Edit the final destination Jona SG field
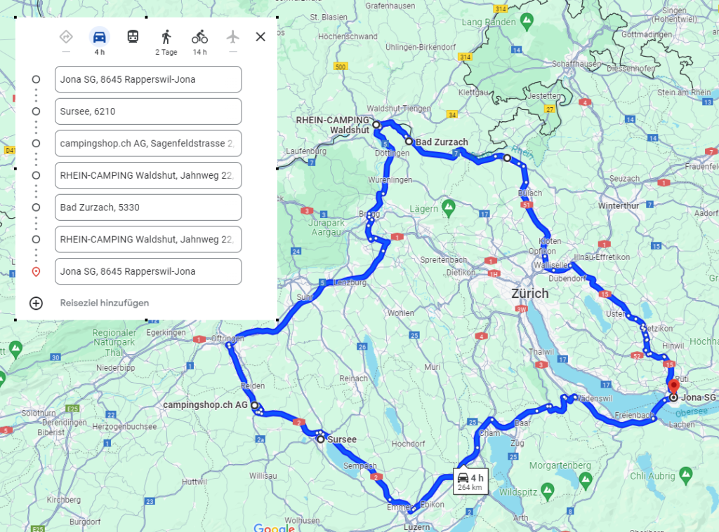Screen dimensions: 719x532 pos(148,271)
